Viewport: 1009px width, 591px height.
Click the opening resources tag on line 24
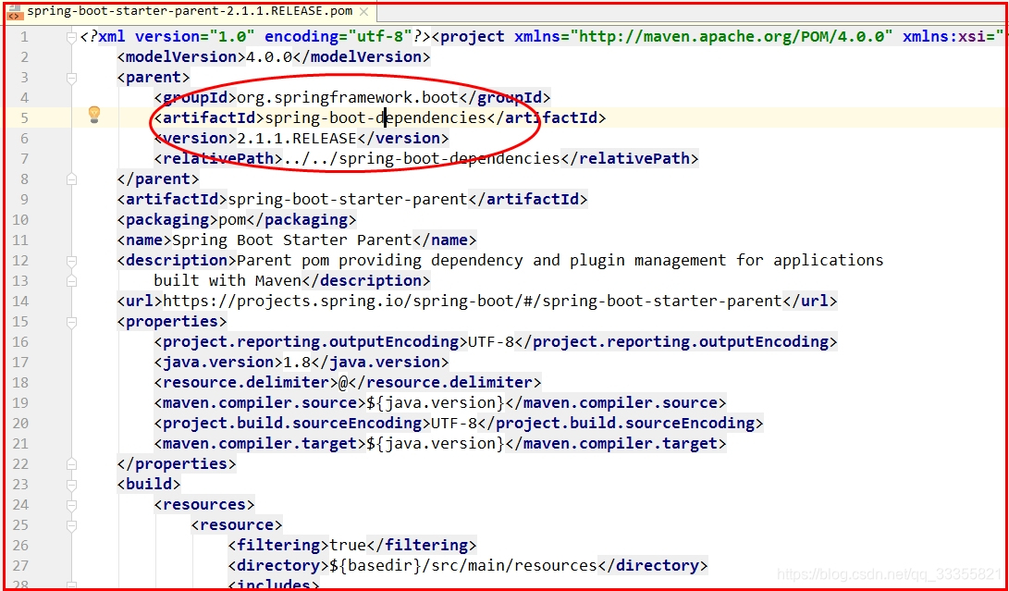[x=204, y=505]
